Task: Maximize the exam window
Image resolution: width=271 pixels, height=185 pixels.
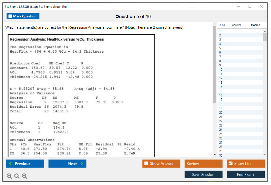Action: pyautogui.click(x=250, y=7)
